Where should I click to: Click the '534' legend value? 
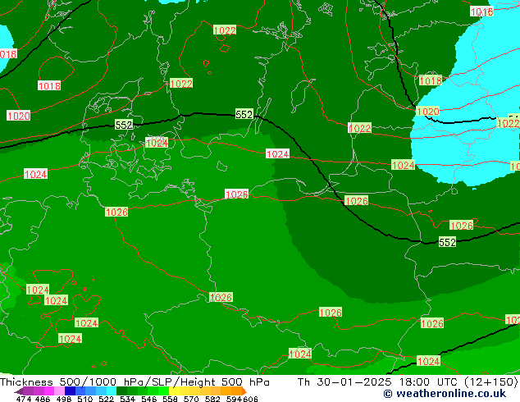(x=127, y=399)
